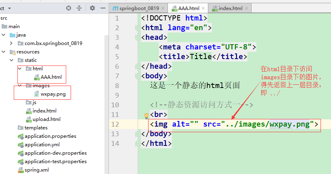
Task: Open application.properties file
Action: [x=50, y=136]
